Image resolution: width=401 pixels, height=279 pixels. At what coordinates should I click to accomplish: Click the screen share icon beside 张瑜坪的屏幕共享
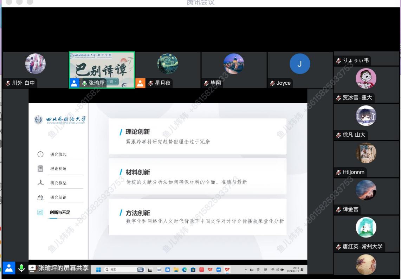tap(32, 268)
